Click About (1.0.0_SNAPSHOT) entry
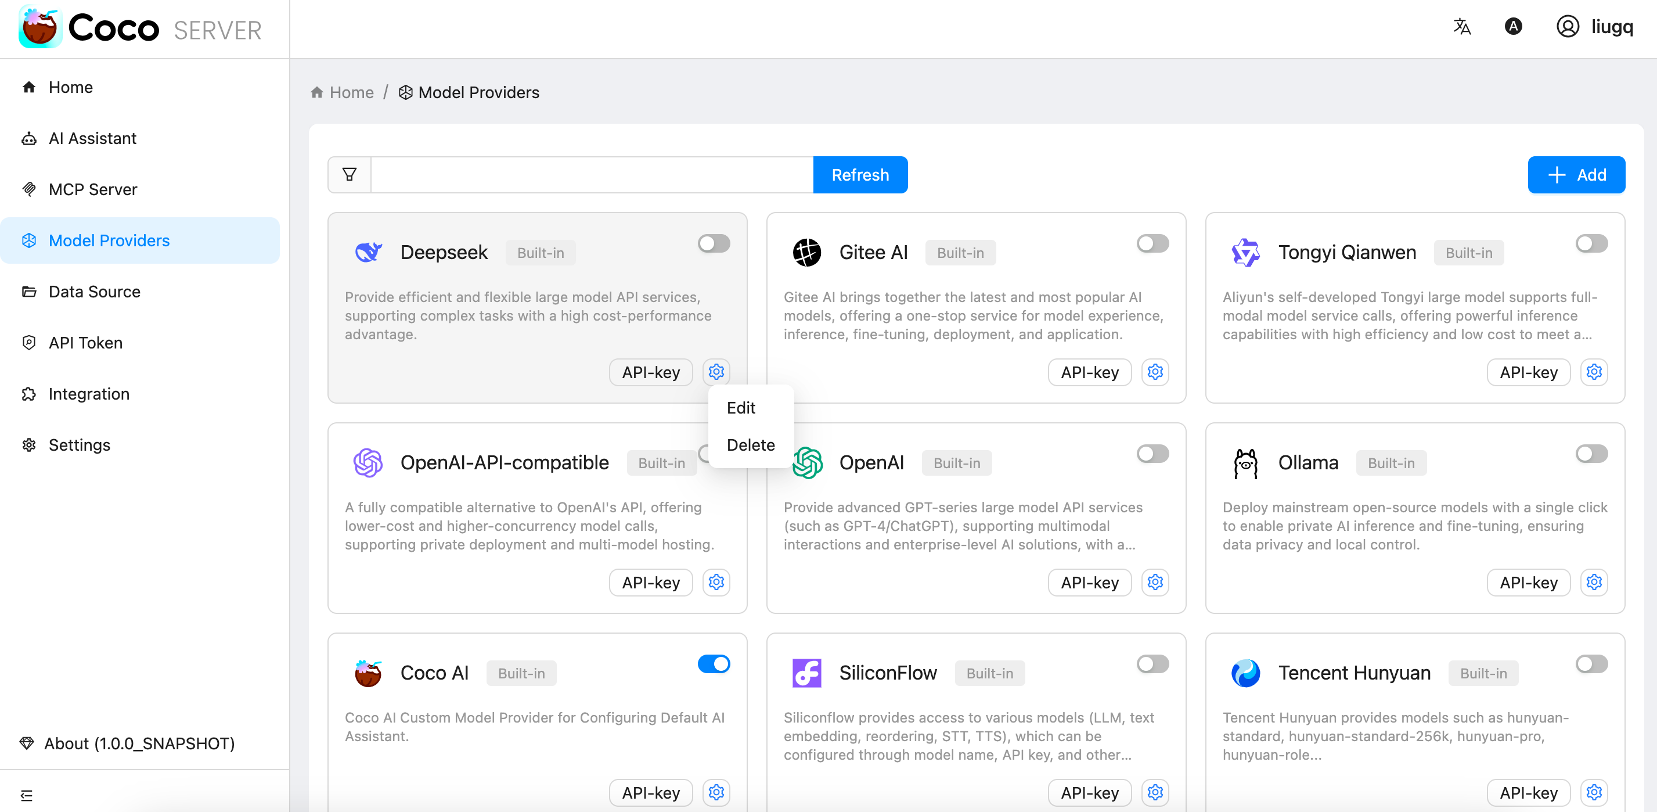This screenshot has width=1657, height=812. coord(127,744)
